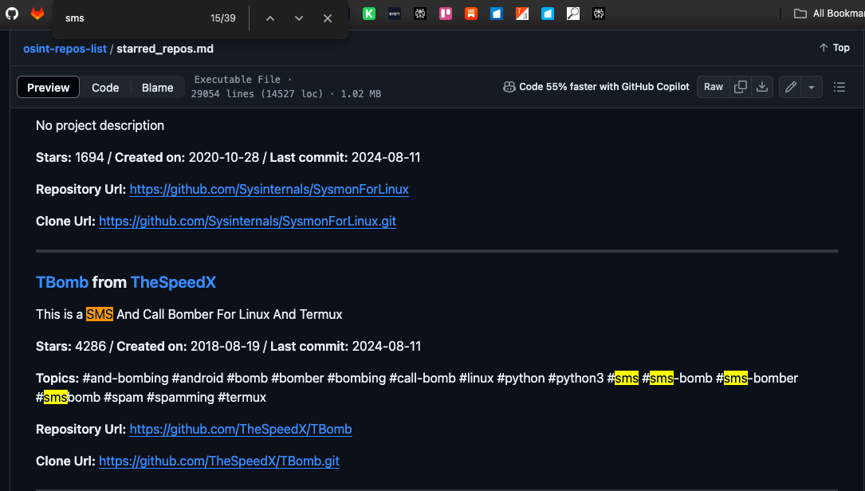The width and height of the screenshot is (865, 491).
Task: Open the All Bookmarks folder
Action: (828, 14)
